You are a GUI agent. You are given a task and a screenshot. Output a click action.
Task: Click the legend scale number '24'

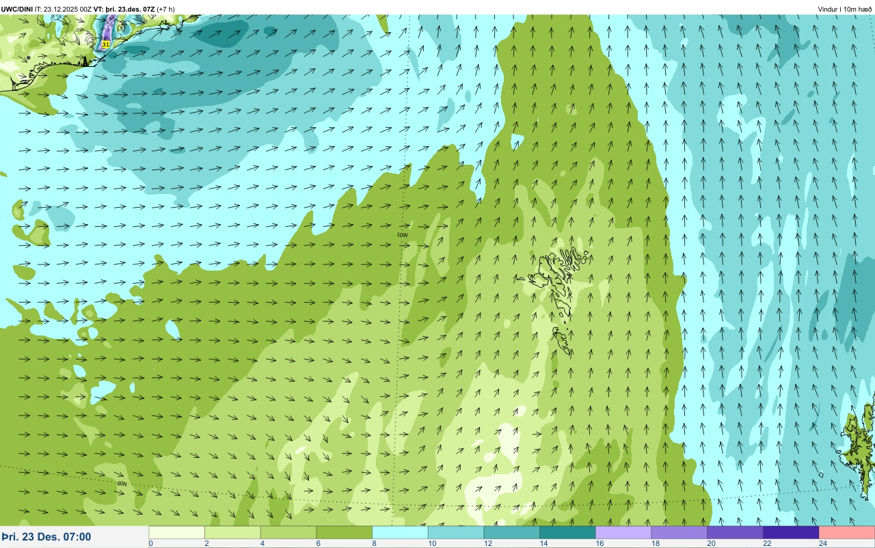pos(822,543)
